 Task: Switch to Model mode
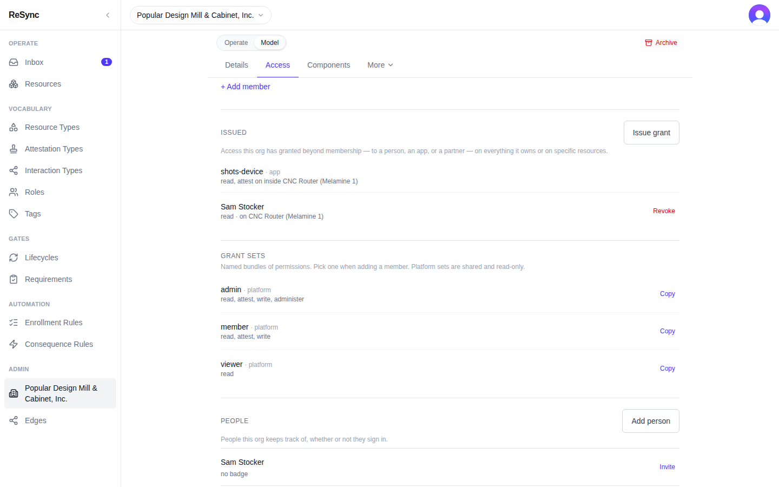click(269, 43)
